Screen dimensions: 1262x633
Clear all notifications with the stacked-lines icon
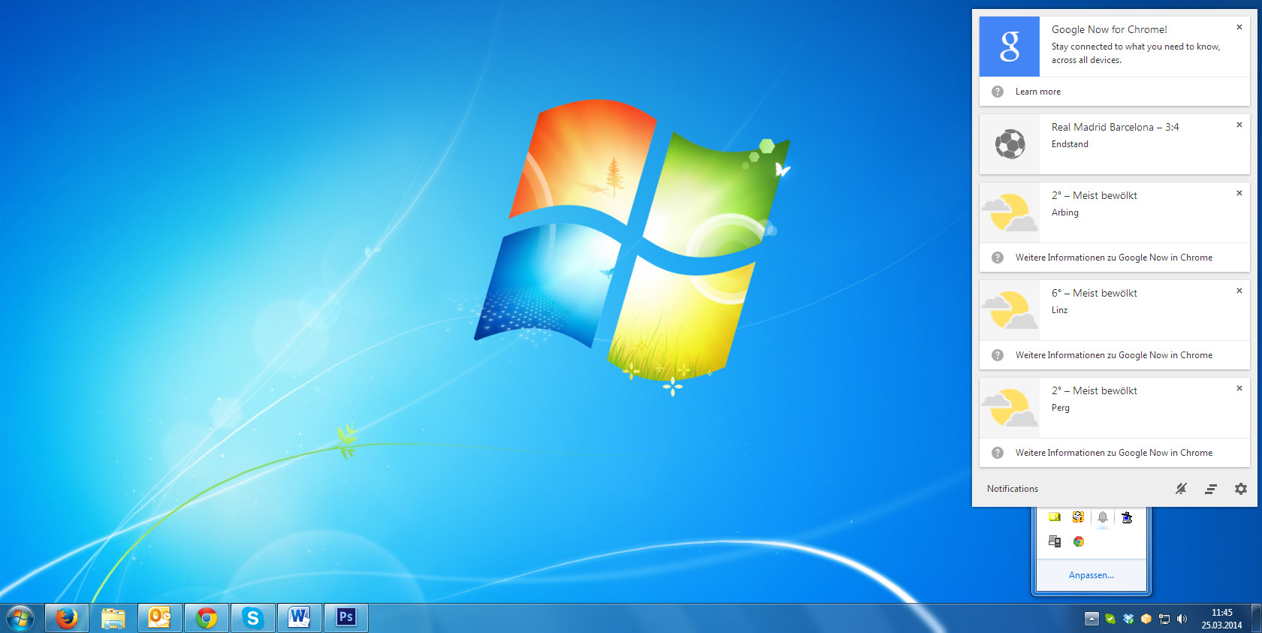click(x=1211, y=489)
